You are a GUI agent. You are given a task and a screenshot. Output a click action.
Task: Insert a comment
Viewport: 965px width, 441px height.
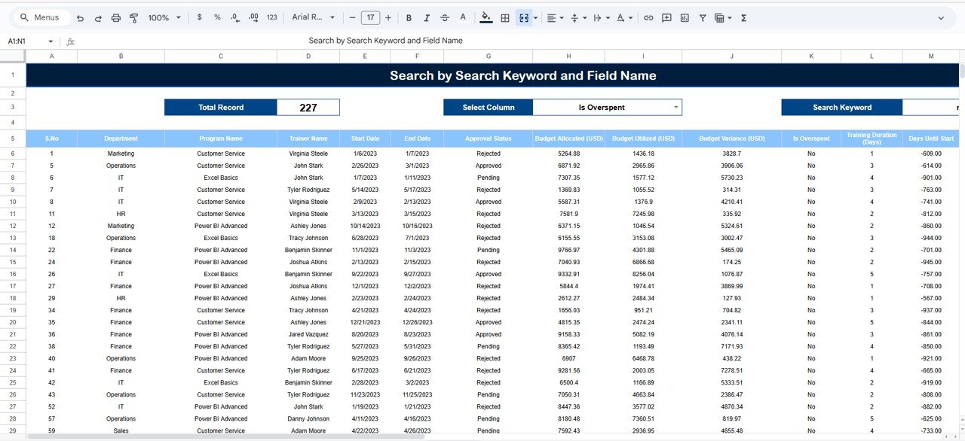666,17
